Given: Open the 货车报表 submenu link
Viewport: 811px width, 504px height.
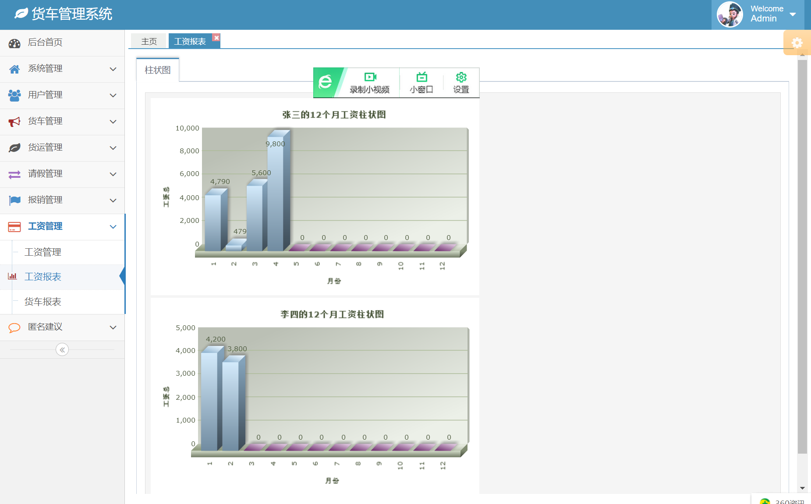Looking at the screenshot, I should pyautogui.click(x=43, y=302).
